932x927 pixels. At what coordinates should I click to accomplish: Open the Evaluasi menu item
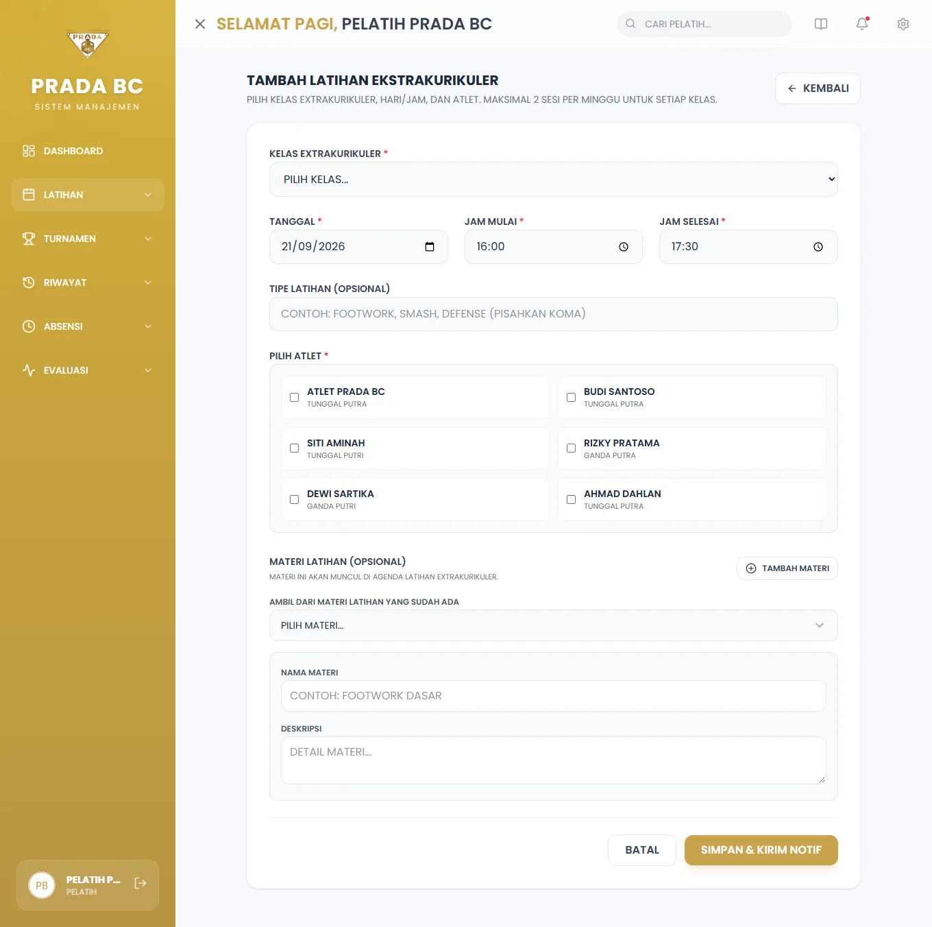click(x=88, y=370)
